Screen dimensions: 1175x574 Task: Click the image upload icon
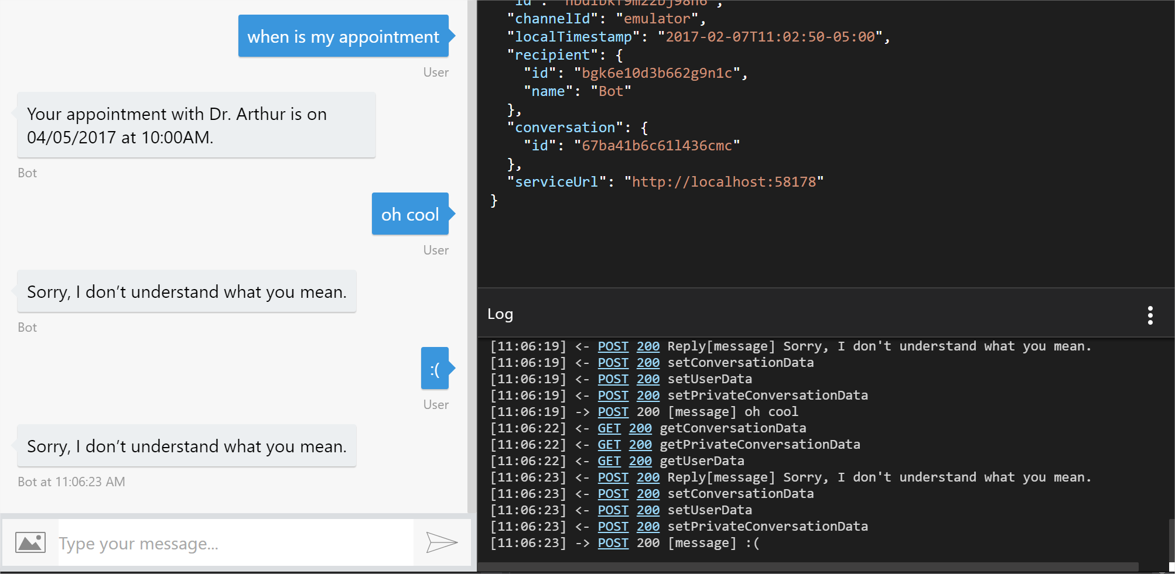pyautogui.click(x=30, y=542)
